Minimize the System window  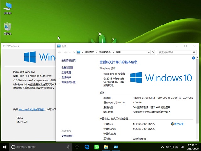(177, 46)
